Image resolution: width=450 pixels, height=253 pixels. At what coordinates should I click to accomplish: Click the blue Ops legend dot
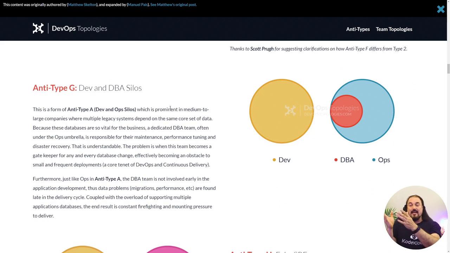pyautogui.click(x=374, y=160)
